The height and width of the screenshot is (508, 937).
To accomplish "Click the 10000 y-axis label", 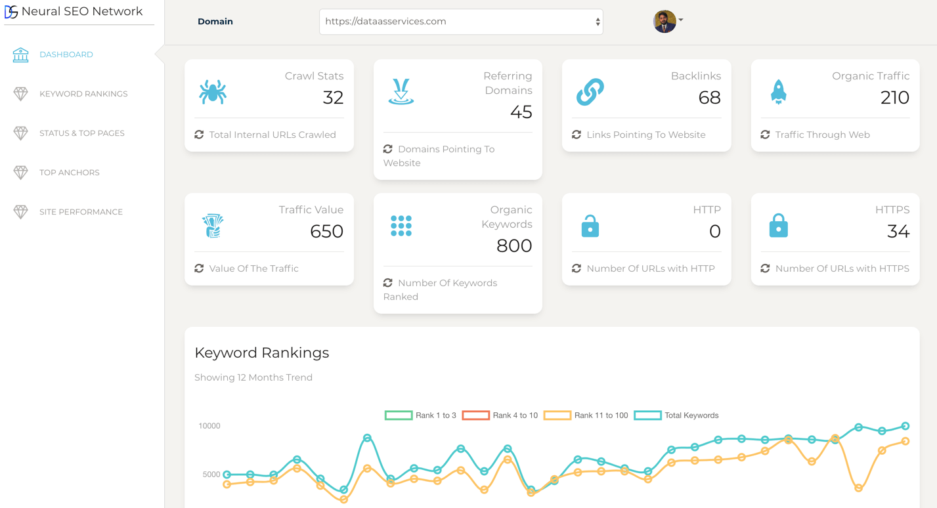I will point(209,426).
